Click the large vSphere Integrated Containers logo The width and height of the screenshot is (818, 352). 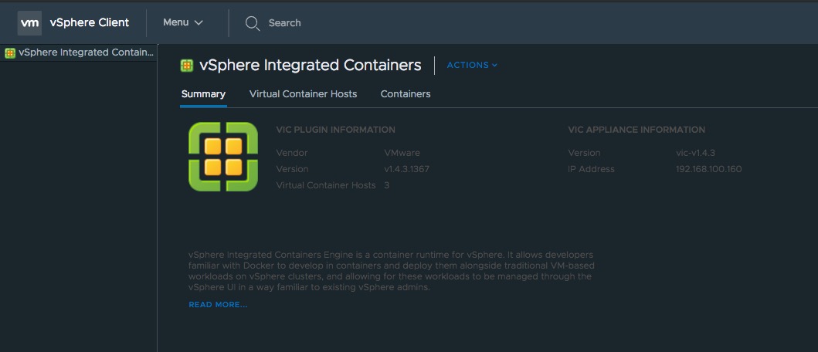223,157
